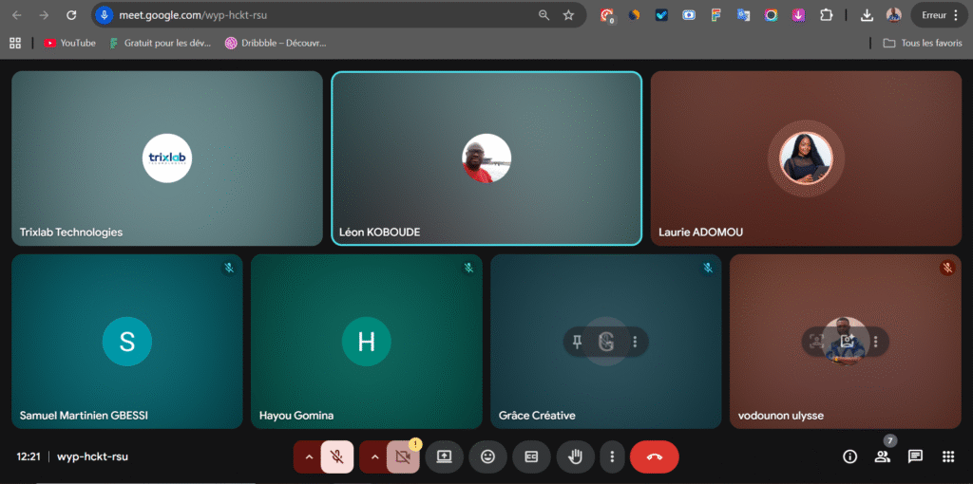The width and height of the screenshot is (973, 484).
Task: Pin Grâce Créative's tile
Action: [x=578, y=342]
